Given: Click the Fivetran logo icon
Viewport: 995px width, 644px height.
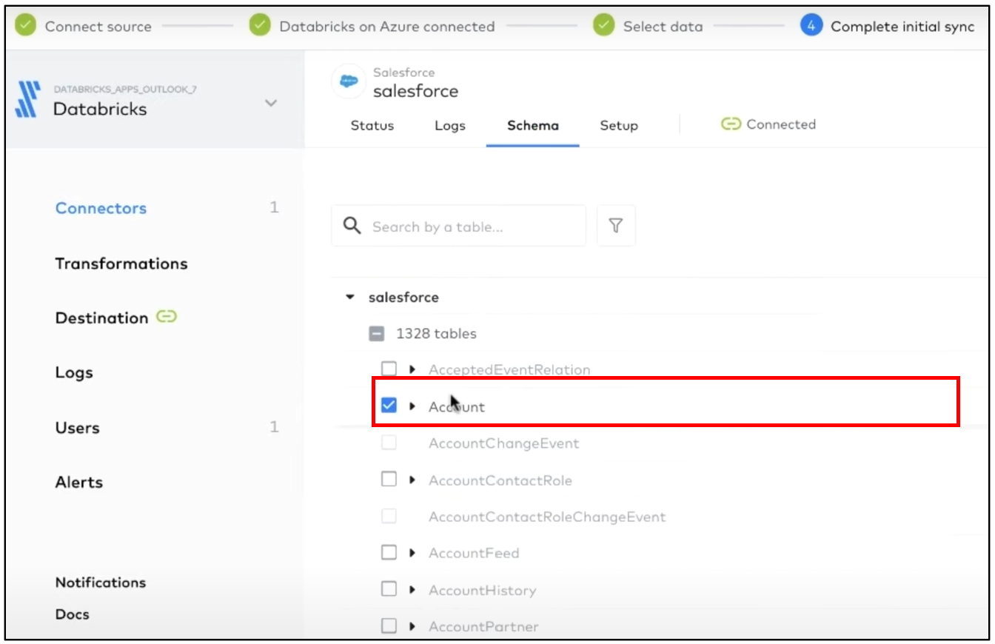Looking at the screenshot, I should [27, 99].
